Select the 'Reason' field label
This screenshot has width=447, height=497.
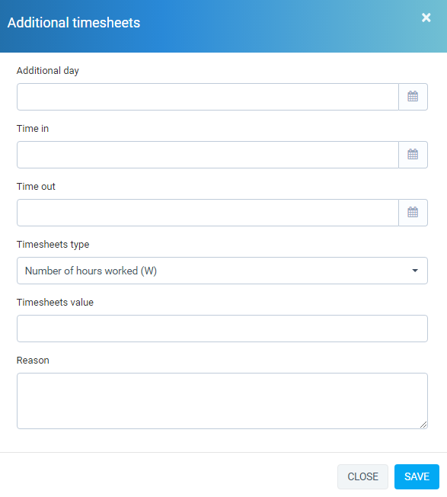point(33,361)
